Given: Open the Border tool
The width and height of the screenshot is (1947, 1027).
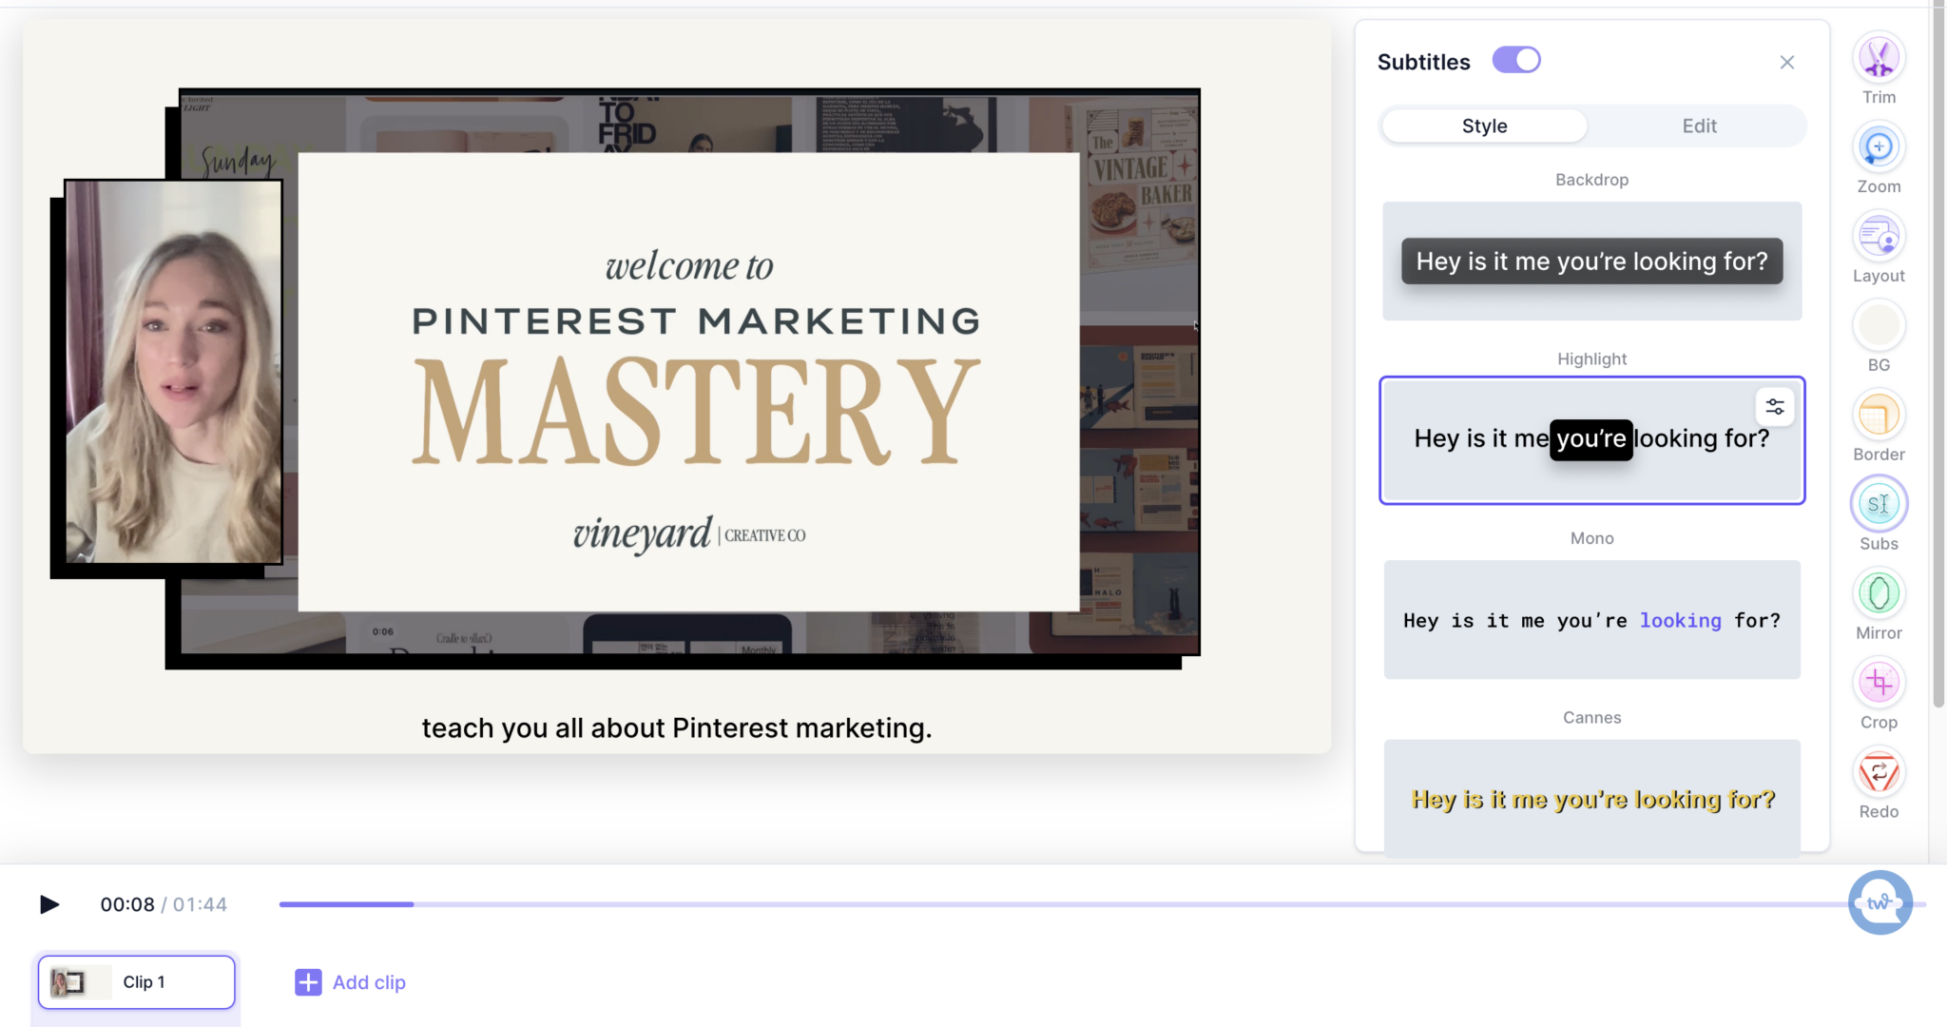Looking at the screenshot, I should pos(1879,417).
